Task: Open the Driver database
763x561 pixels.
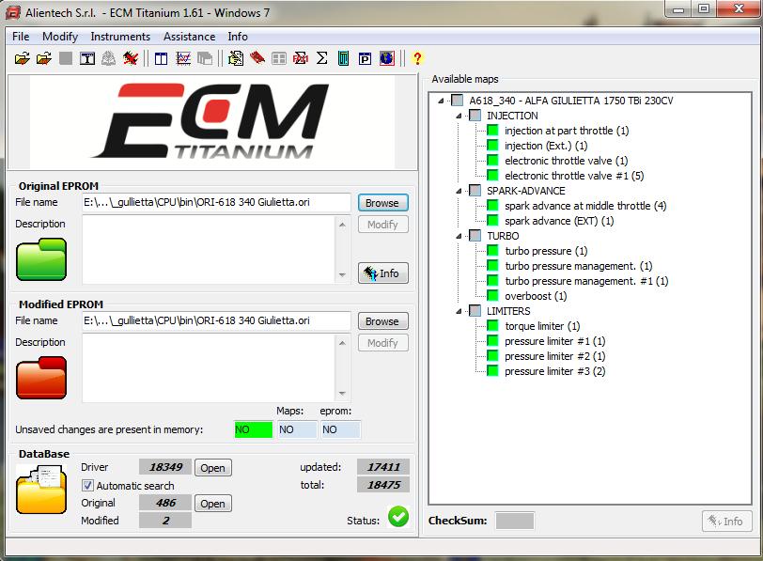Action: (x=213, y=468)
